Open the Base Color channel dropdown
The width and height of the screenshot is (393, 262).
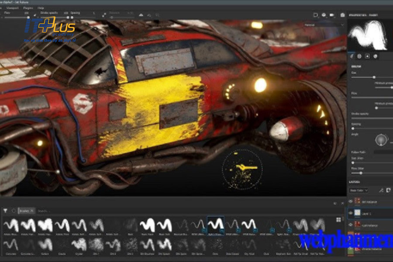pos(358,190)
